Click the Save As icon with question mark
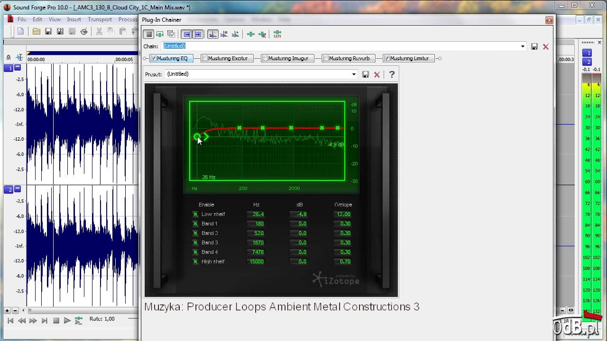Image resolution: width=607 pixels, height=341 pixels. 60,31
